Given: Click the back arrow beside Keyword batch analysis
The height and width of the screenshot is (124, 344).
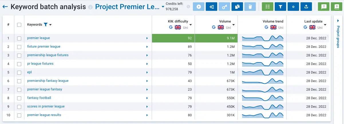Looking at the screenshot, I should tap(5, 7).
